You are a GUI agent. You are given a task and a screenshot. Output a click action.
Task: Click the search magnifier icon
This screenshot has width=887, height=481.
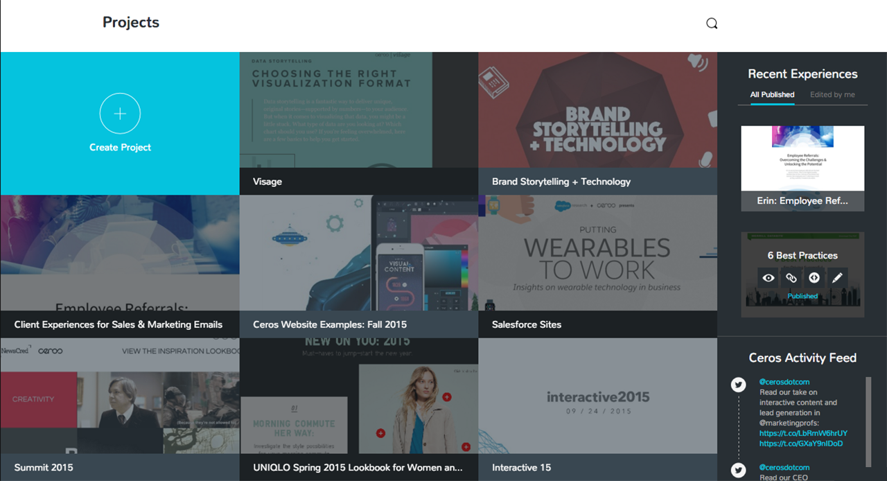pos(712,24)
